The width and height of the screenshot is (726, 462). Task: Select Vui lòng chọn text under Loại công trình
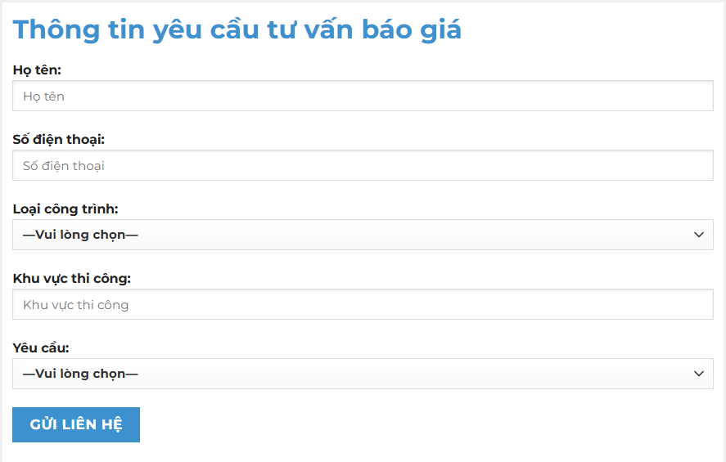(x=80, y=235)
